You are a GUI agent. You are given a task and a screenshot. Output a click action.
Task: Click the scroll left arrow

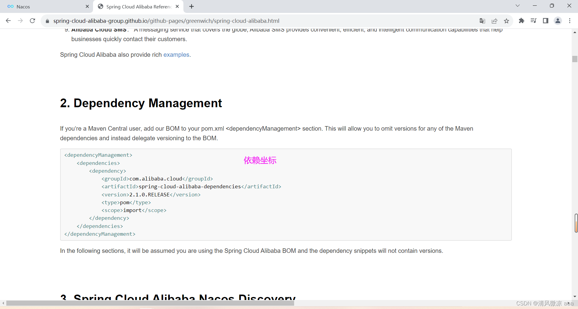3,303
